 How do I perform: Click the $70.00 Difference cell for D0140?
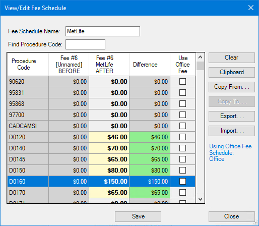(150, 148)
